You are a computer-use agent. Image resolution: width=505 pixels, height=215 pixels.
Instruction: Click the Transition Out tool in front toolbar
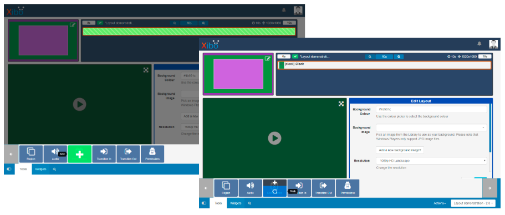pyautogui.click(x=323, y=188)
